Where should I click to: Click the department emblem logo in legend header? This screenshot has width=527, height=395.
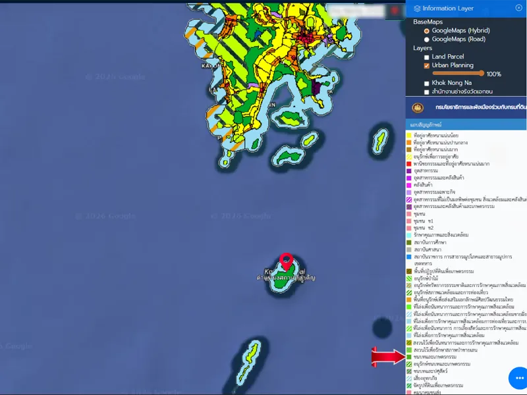417,107
